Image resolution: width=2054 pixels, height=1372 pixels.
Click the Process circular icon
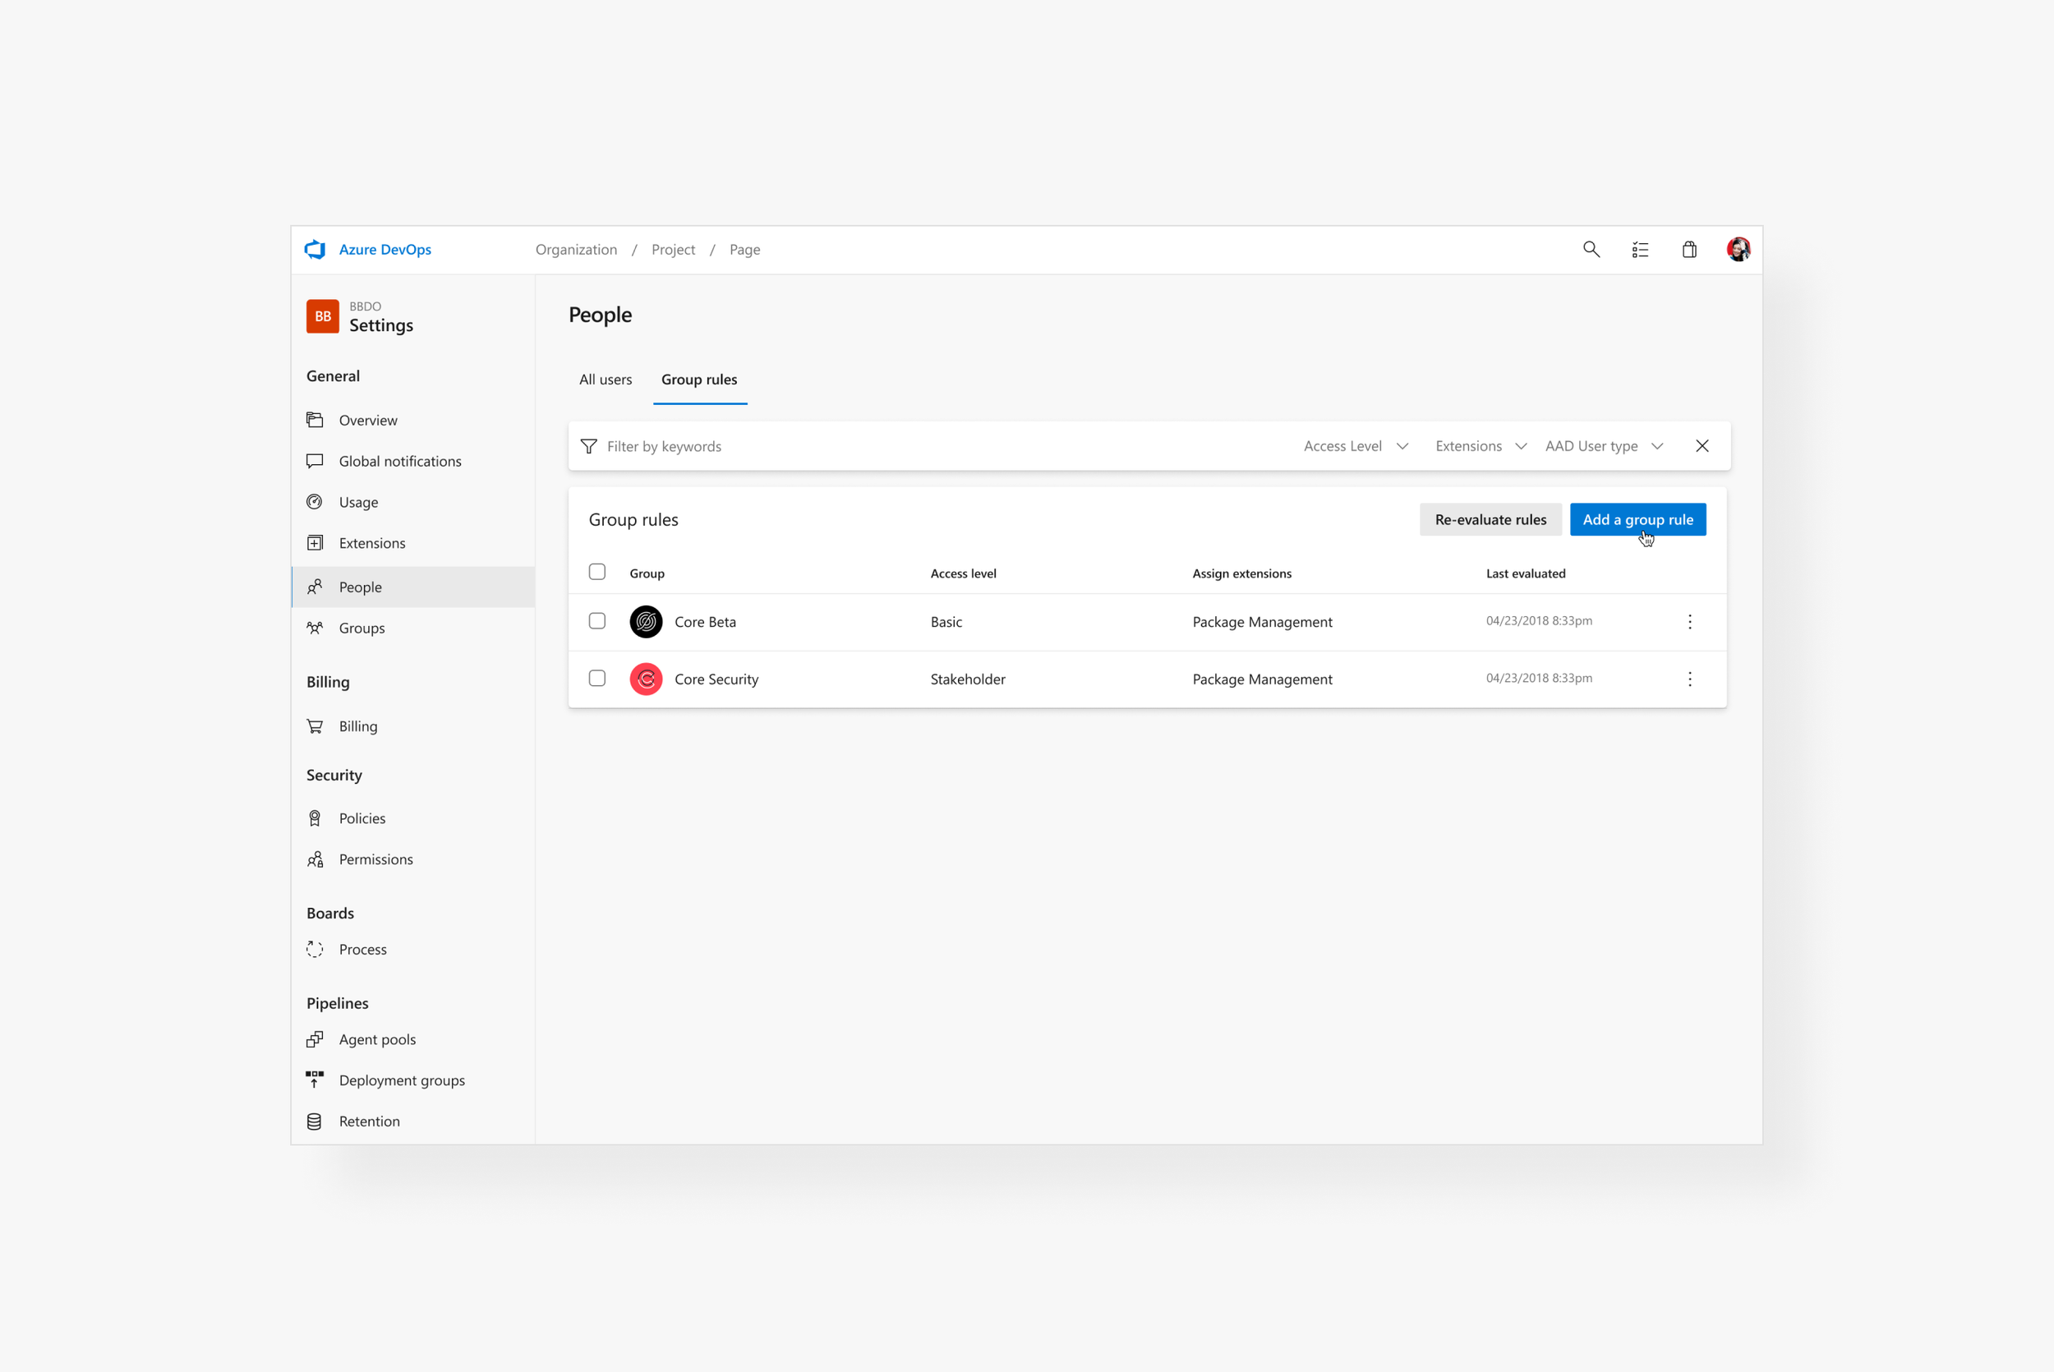click(x=315, y=950)
